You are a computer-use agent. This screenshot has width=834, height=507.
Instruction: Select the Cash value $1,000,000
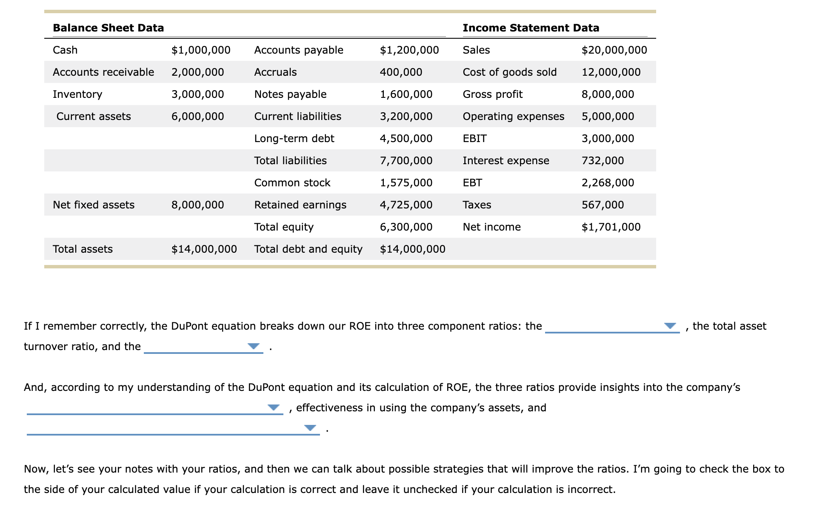coord(201,50)
